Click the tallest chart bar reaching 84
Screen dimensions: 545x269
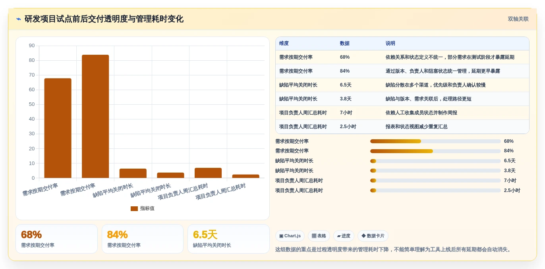point(95,116)
